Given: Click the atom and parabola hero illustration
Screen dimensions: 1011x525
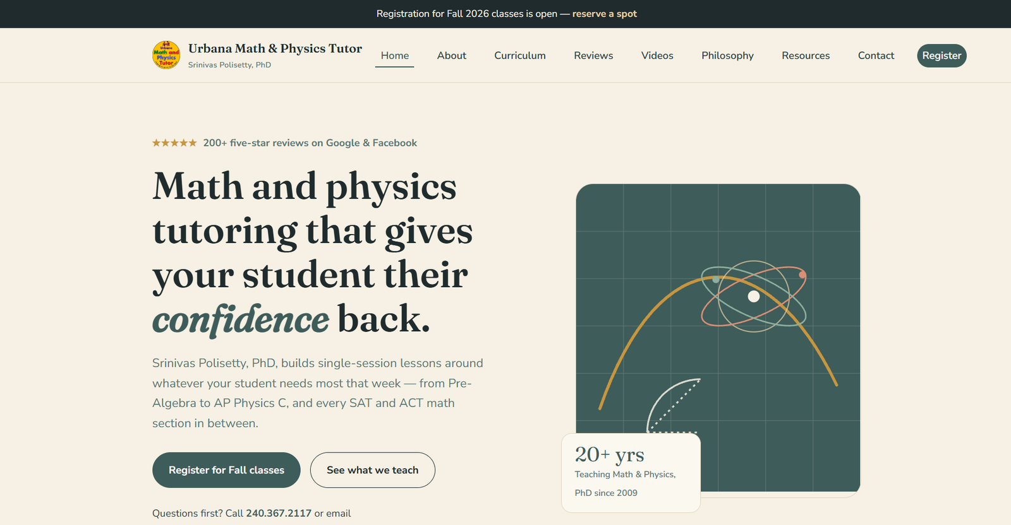Looking at the screenshot, I should 718,338.
